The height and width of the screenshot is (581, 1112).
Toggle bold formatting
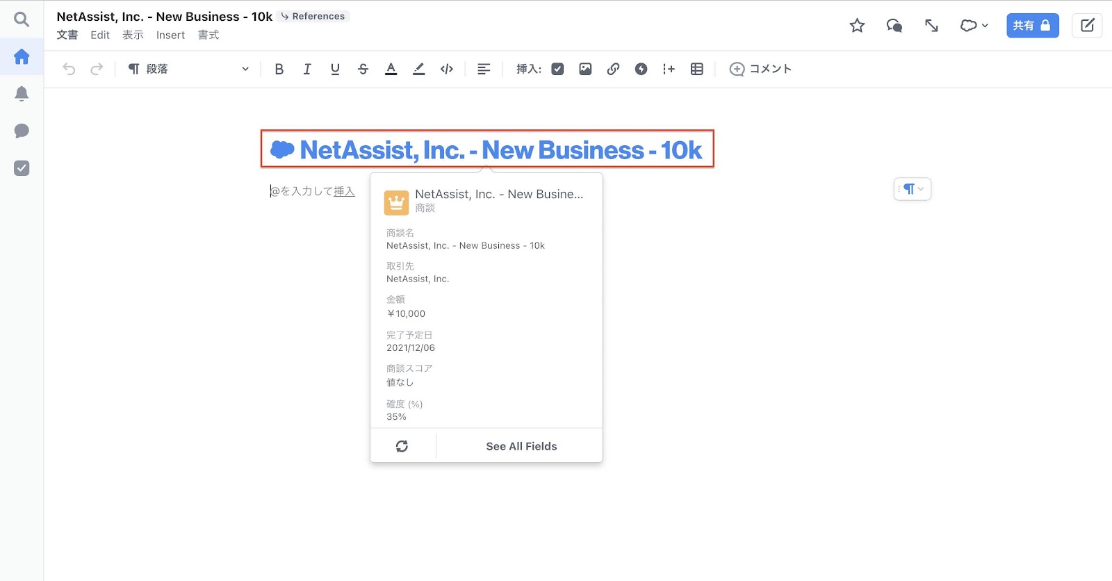point(279,69)
